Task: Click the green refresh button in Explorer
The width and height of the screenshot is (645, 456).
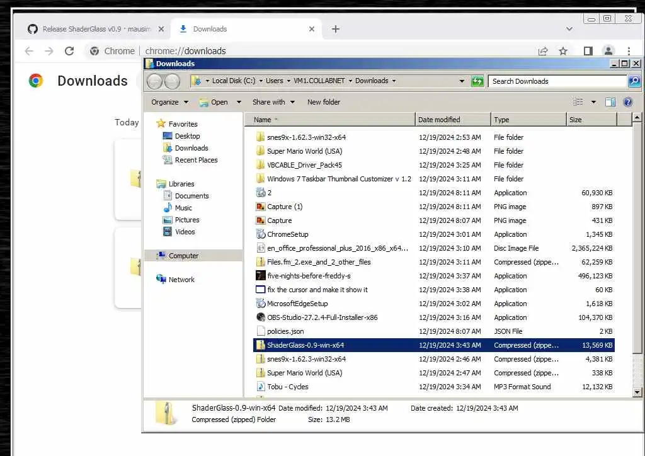Action: pyautogui.click(x=477, y=81)
